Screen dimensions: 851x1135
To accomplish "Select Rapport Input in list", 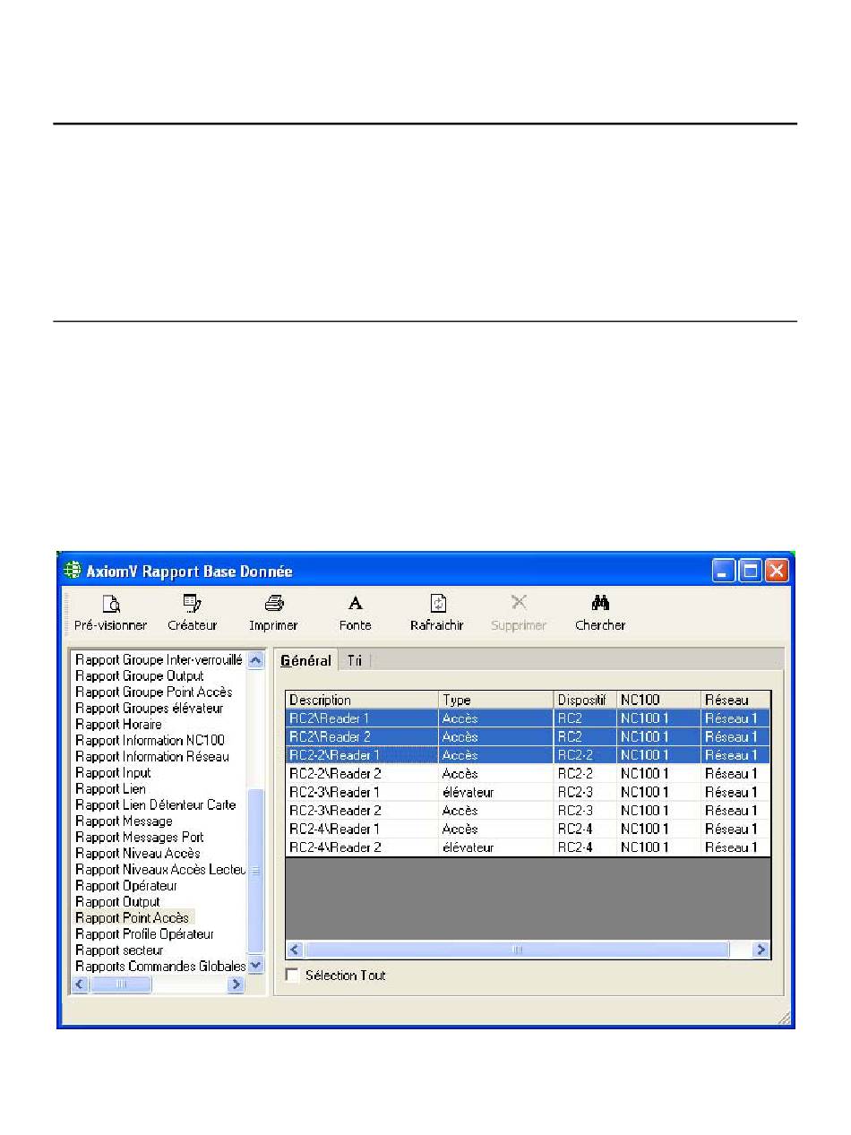I will pyautogui.click(x=114, y=773).
